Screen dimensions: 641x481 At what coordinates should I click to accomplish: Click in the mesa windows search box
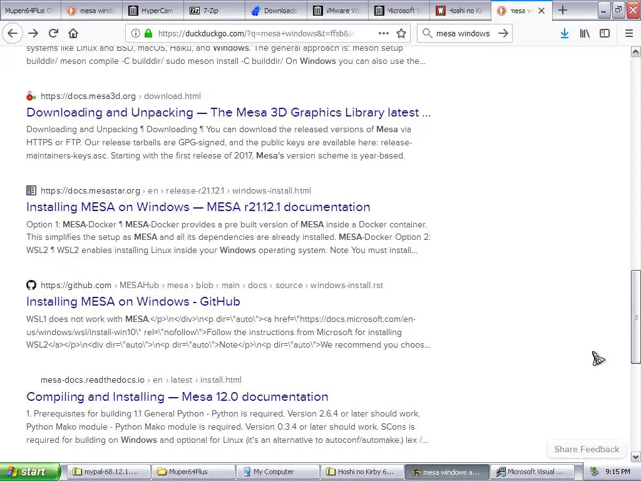[x=463, y=33]
